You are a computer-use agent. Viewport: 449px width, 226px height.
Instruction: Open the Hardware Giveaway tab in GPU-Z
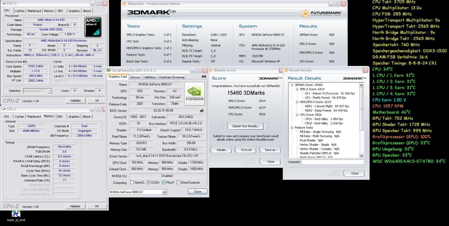point(171,77)
